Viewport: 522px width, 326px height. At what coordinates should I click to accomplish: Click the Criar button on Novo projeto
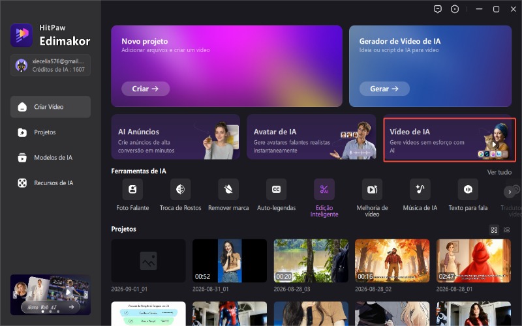click(x=146, y=89)
